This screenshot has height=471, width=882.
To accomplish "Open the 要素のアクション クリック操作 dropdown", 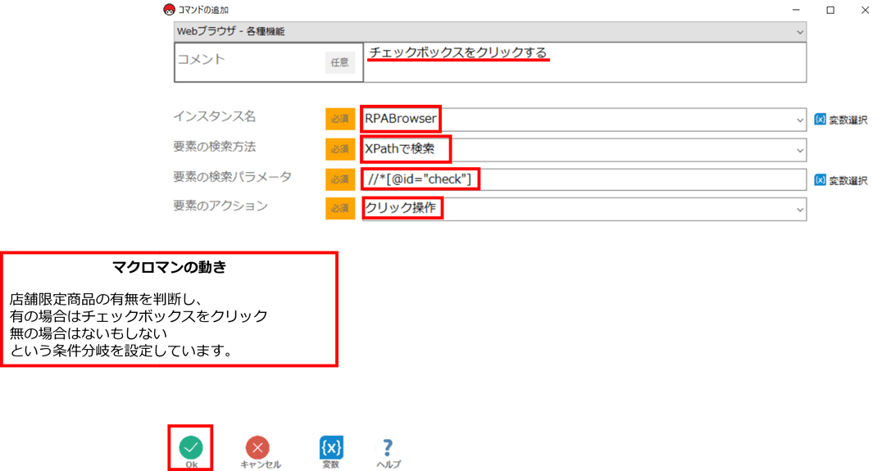I will pyautogui.click(x=800, y=210).
